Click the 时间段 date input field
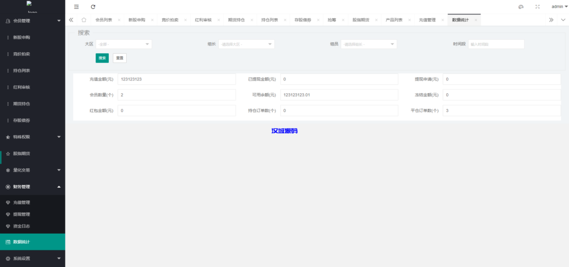The height and width of the screenshot is (267, 569). pos(496,44)
